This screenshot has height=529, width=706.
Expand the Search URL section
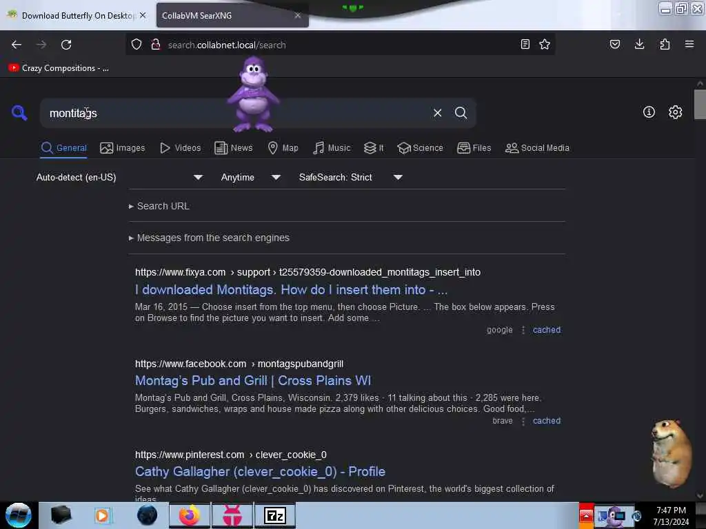[x=159, y=206]
